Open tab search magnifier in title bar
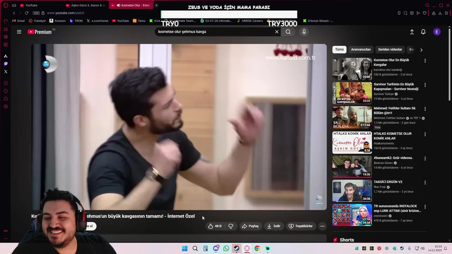 tap(427, 5)
